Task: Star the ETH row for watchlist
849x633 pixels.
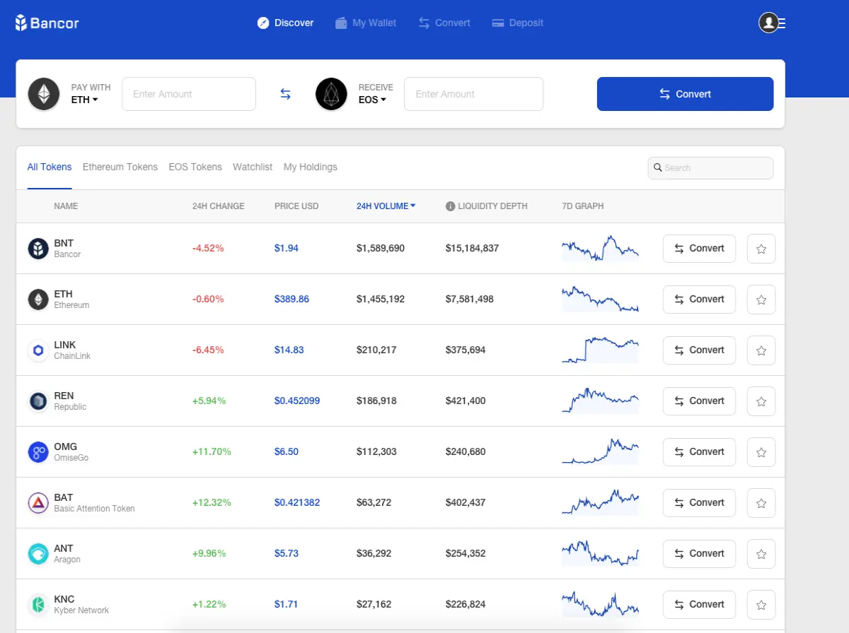Action: click(761, 300)
